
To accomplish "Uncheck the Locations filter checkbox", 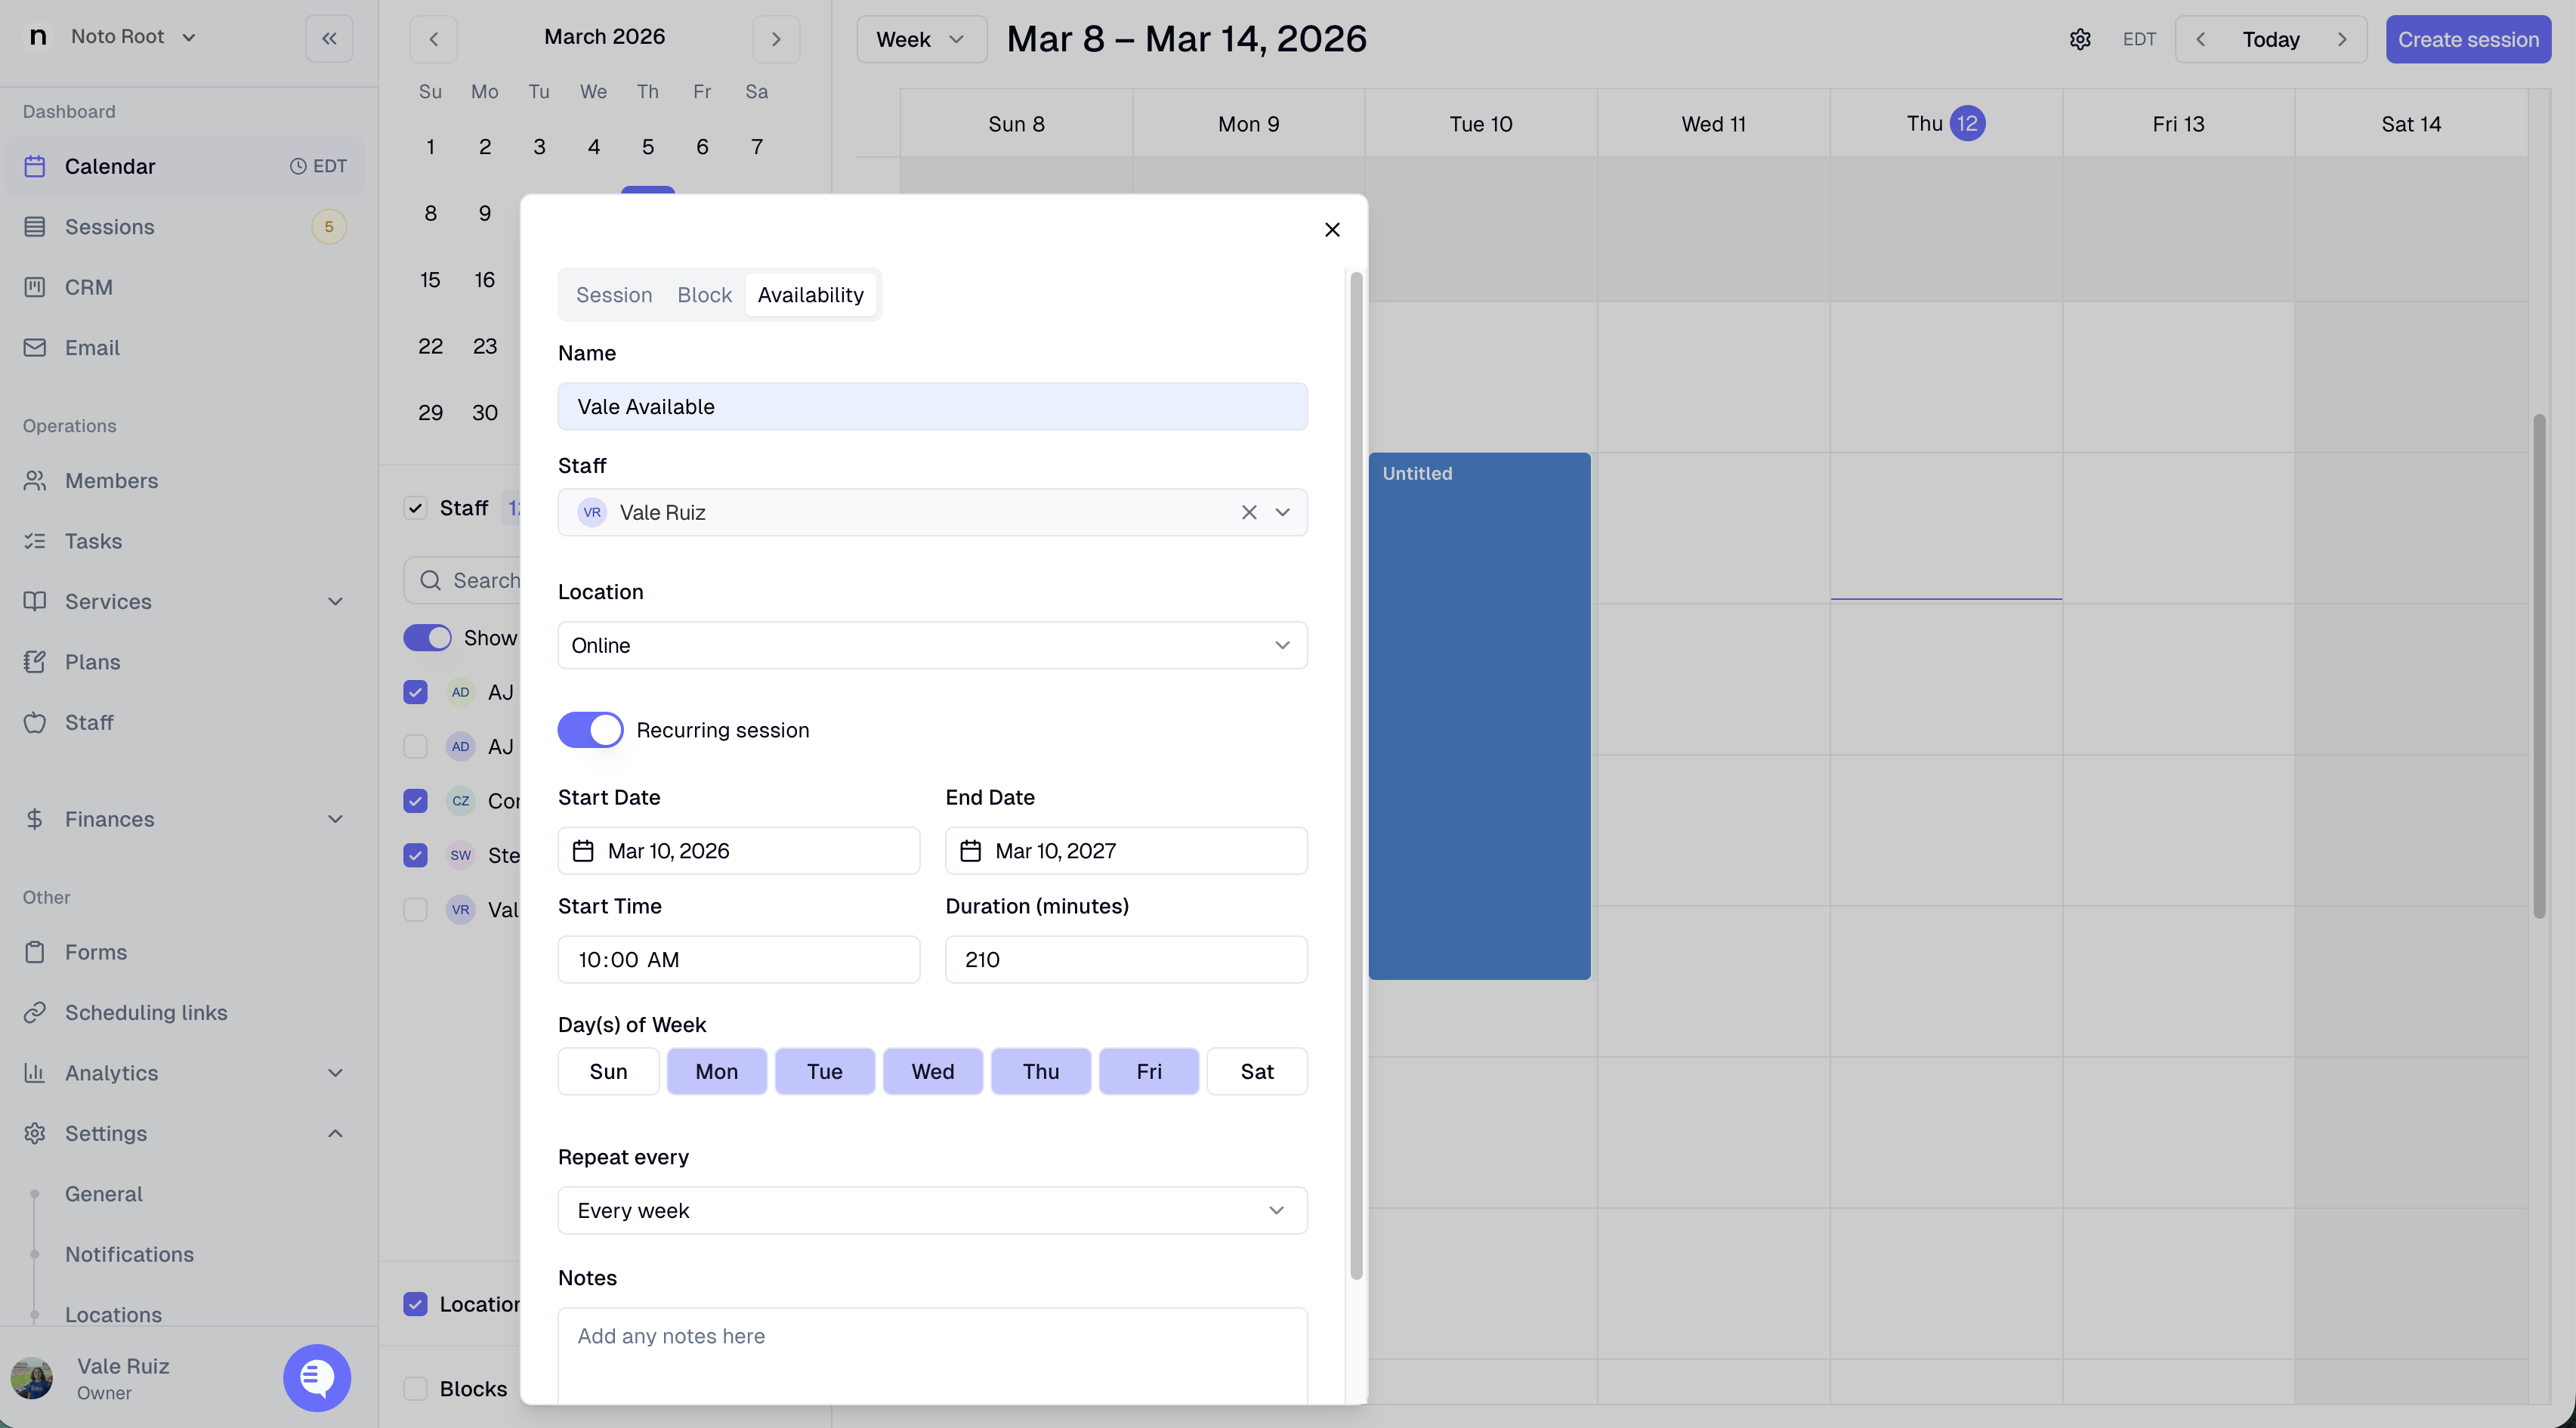I will click(x=415, y=1304).
